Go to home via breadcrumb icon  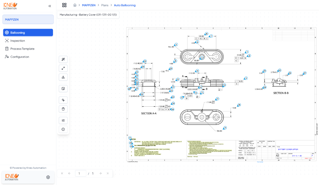tap(75, 5)
